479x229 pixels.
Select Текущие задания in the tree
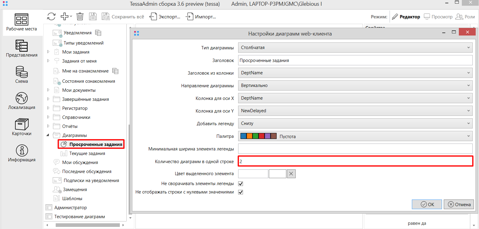point(87,153)
